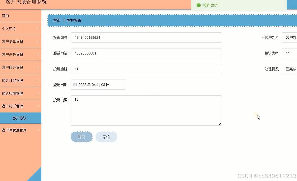This screenshot has width=297, height=181.
Task: Click inside the 投诉内容 text area
Action: 146,110
